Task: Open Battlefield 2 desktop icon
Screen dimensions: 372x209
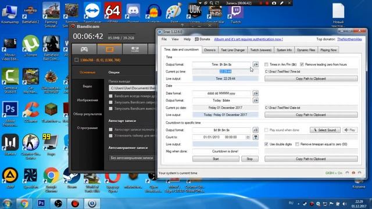Action: (31, 14)
